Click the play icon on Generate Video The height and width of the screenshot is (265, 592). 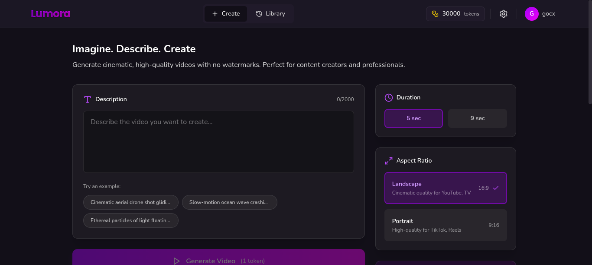(x=176, y=261)
